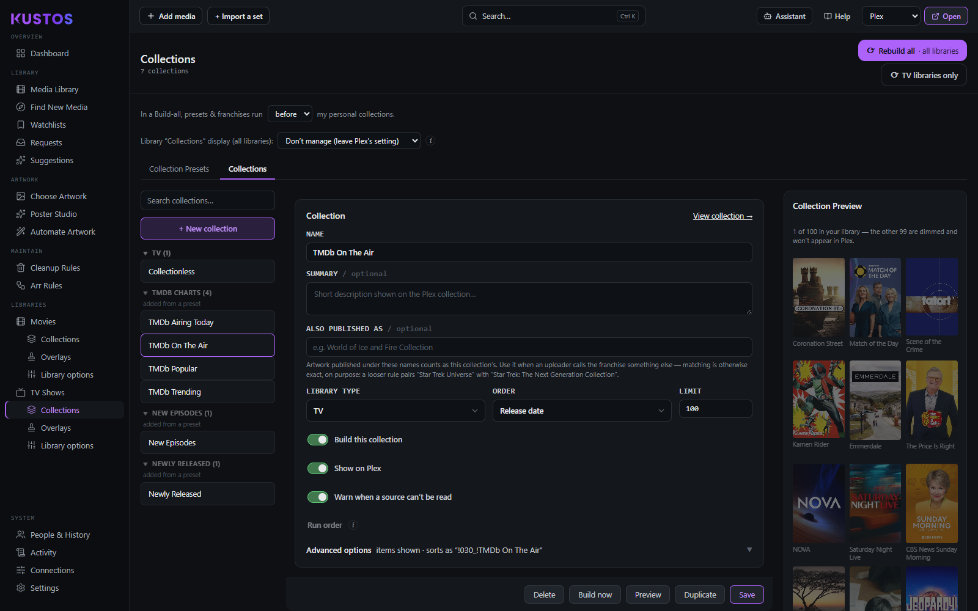The image size is (978, 611).
Task: Open Find New Media compass icon
Action: click(x=21, y=107)
